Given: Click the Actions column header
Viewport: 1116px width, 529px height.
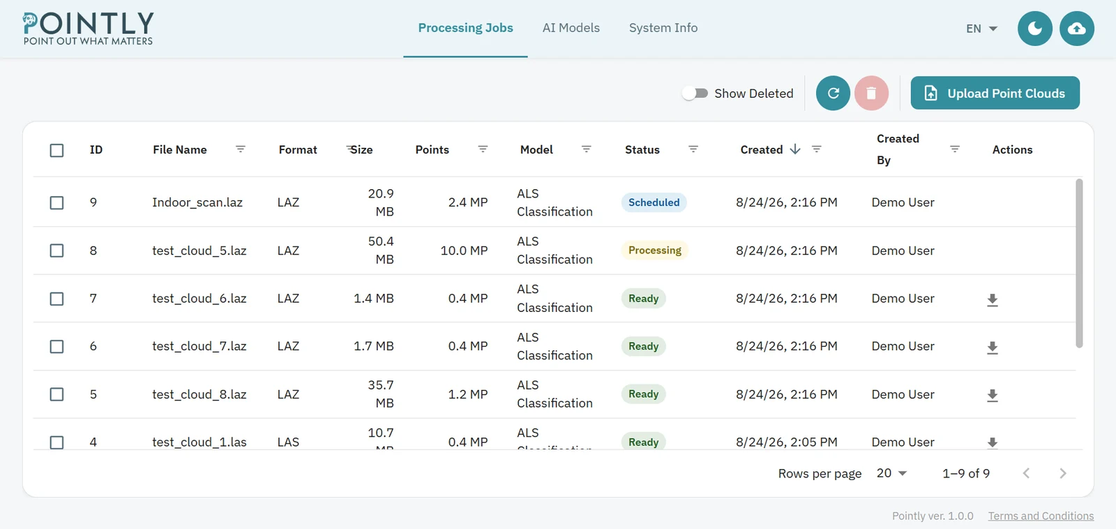Looking at the screenshot, I should 1012,149.
